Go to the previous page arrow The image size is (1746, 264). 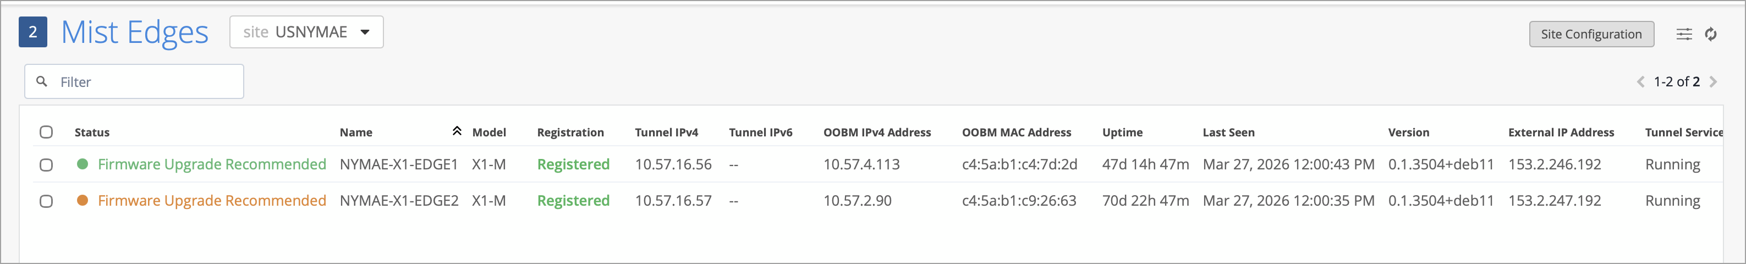click(x=1640, y=82)
